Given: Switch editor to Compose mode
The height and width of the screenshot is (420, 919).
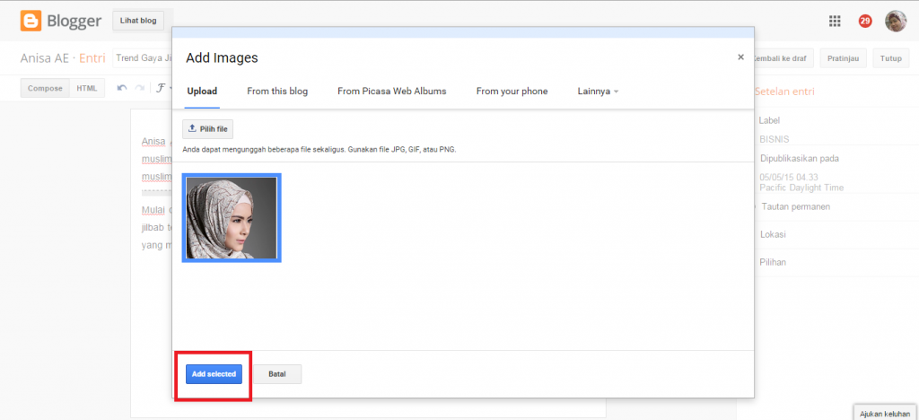Looking at the screenshot, I should click(x=45, y=88).
